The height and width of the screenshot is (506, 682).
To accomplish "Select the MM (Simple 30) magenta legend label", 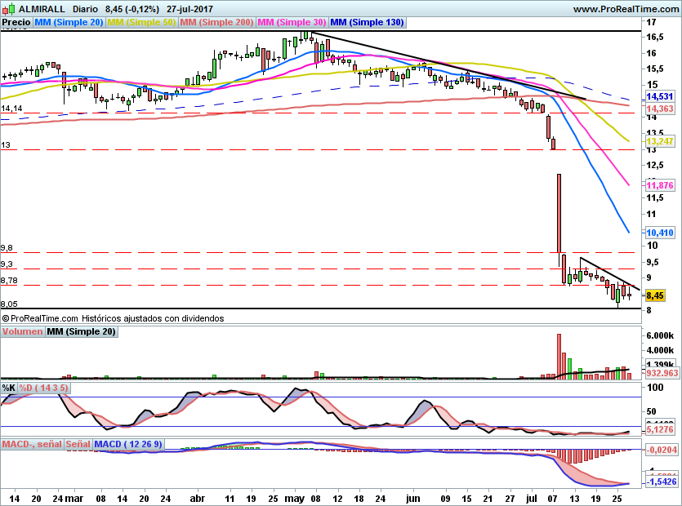I will click(292, 22).
